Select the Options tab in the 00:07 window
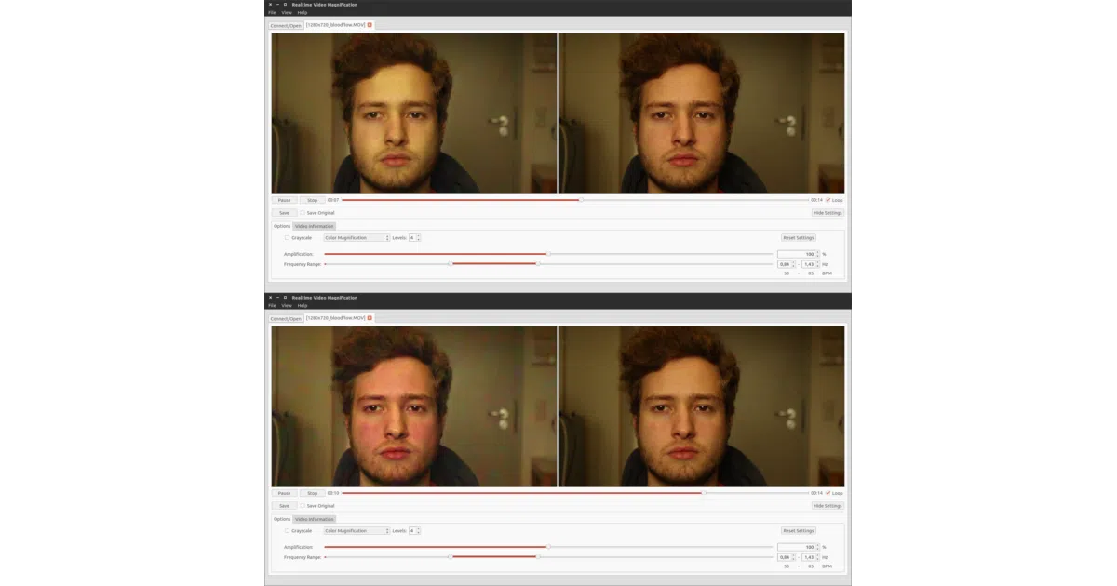The height and width of the screenshot is (586, 1117). [282, 226]
